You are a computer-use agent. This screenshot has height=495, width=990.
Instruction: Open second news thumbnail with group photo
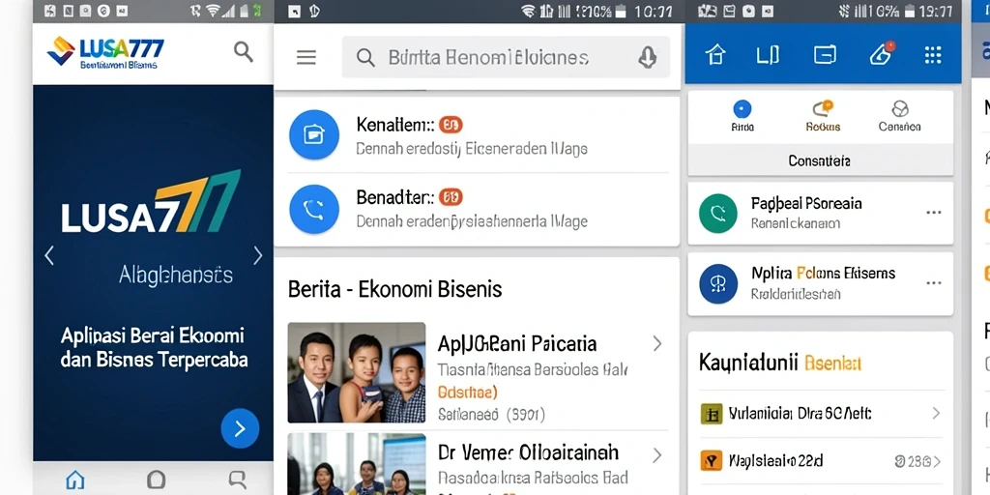357,464
